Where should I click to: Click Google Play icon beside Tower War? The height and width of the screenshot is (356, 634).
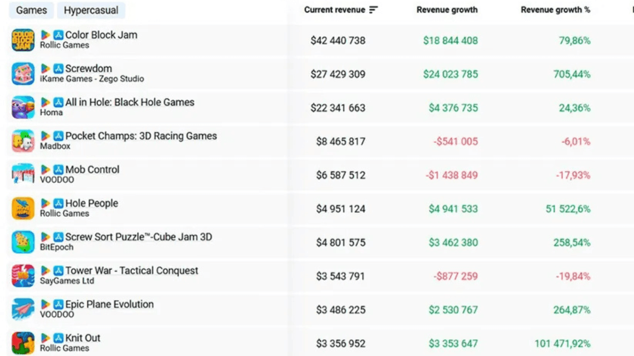(x=45, y=271)
